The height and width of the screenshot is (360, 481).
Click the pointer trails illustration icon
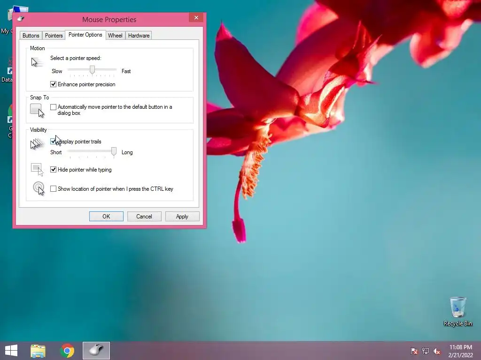tap(37, 144)
